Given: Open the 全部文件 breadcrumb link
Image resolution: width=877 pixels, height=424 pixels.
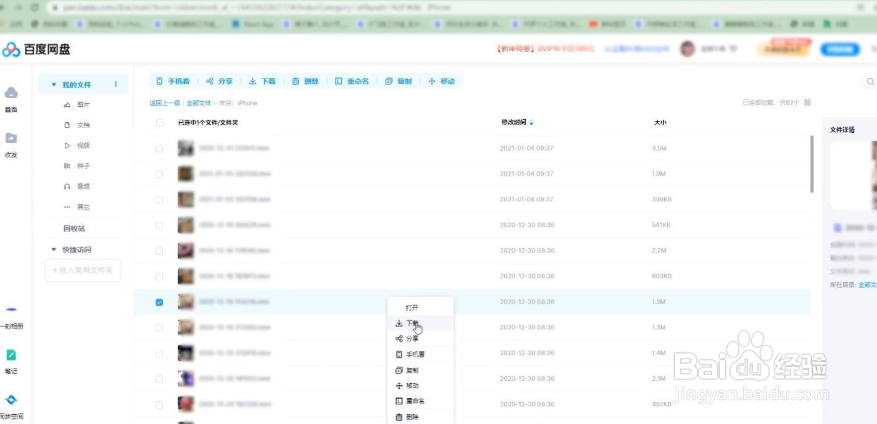Looking at the screenshot, I should [x=199, y=102].
